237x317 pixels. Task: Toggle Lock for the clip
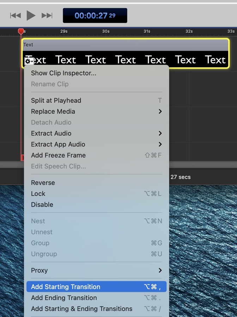pyautogui.click(x=38, y=194)
